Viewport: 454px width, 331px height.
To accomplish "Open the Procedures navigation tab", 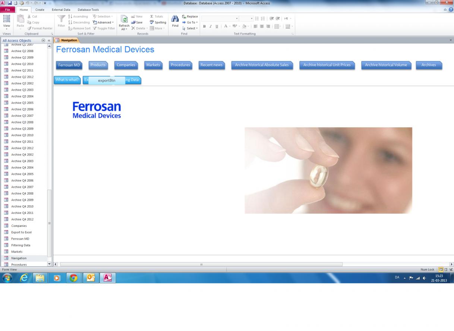I will tap(180, 65).
